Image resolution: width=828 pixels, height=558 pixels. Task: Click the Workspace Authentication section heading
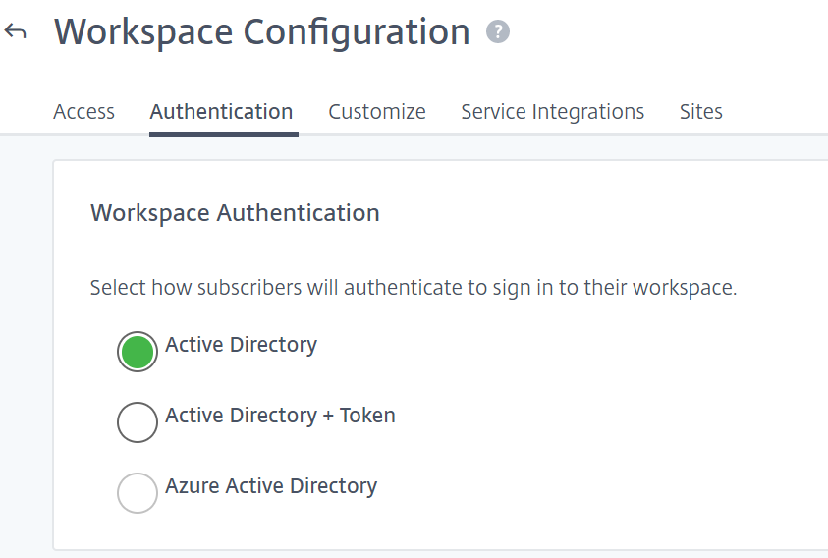click(x=235, y=213)
